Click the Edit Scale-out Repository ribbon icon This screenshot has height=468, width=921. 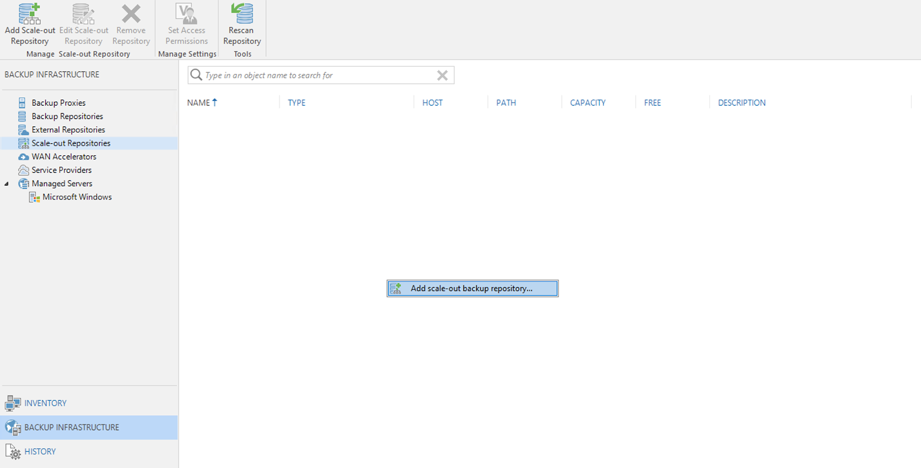[x=84, y=14]
